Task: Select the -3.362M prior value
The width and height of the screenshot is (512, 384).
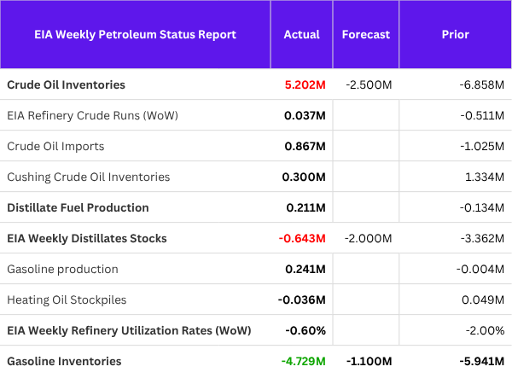Action: 482,238
